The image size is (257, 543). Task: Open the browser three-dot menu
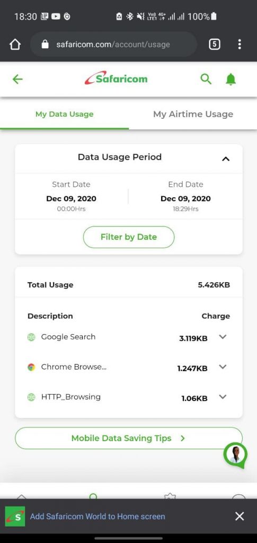point(240,45)
